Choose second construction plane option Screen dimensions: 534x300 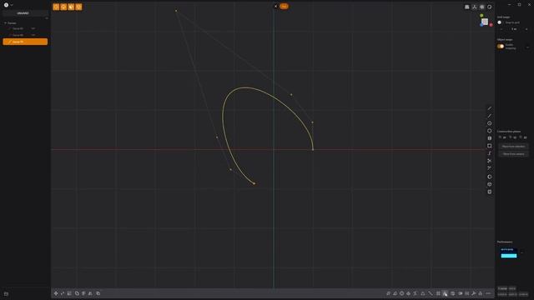click(x=513, y=137)
